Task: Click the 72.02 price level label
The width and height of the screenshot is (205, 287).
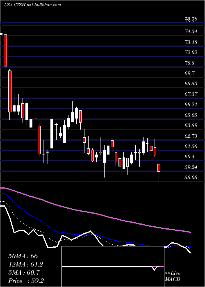Action: [x=191, y=52]
